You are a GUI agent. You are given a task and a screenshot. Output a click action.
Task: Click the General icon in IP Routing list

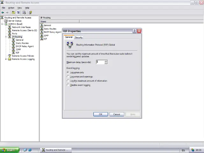tap(42, 25)
